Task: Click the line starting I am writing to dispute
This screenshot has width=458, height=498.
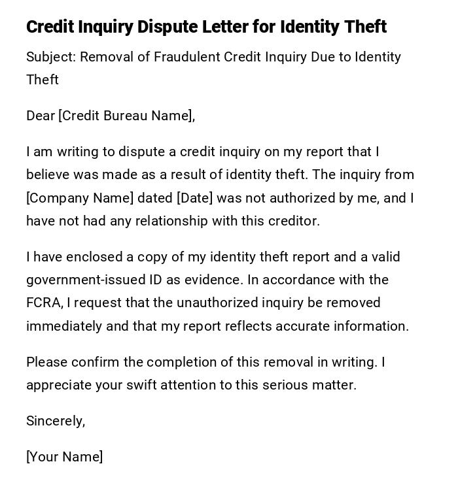Action: coord(203,152)
